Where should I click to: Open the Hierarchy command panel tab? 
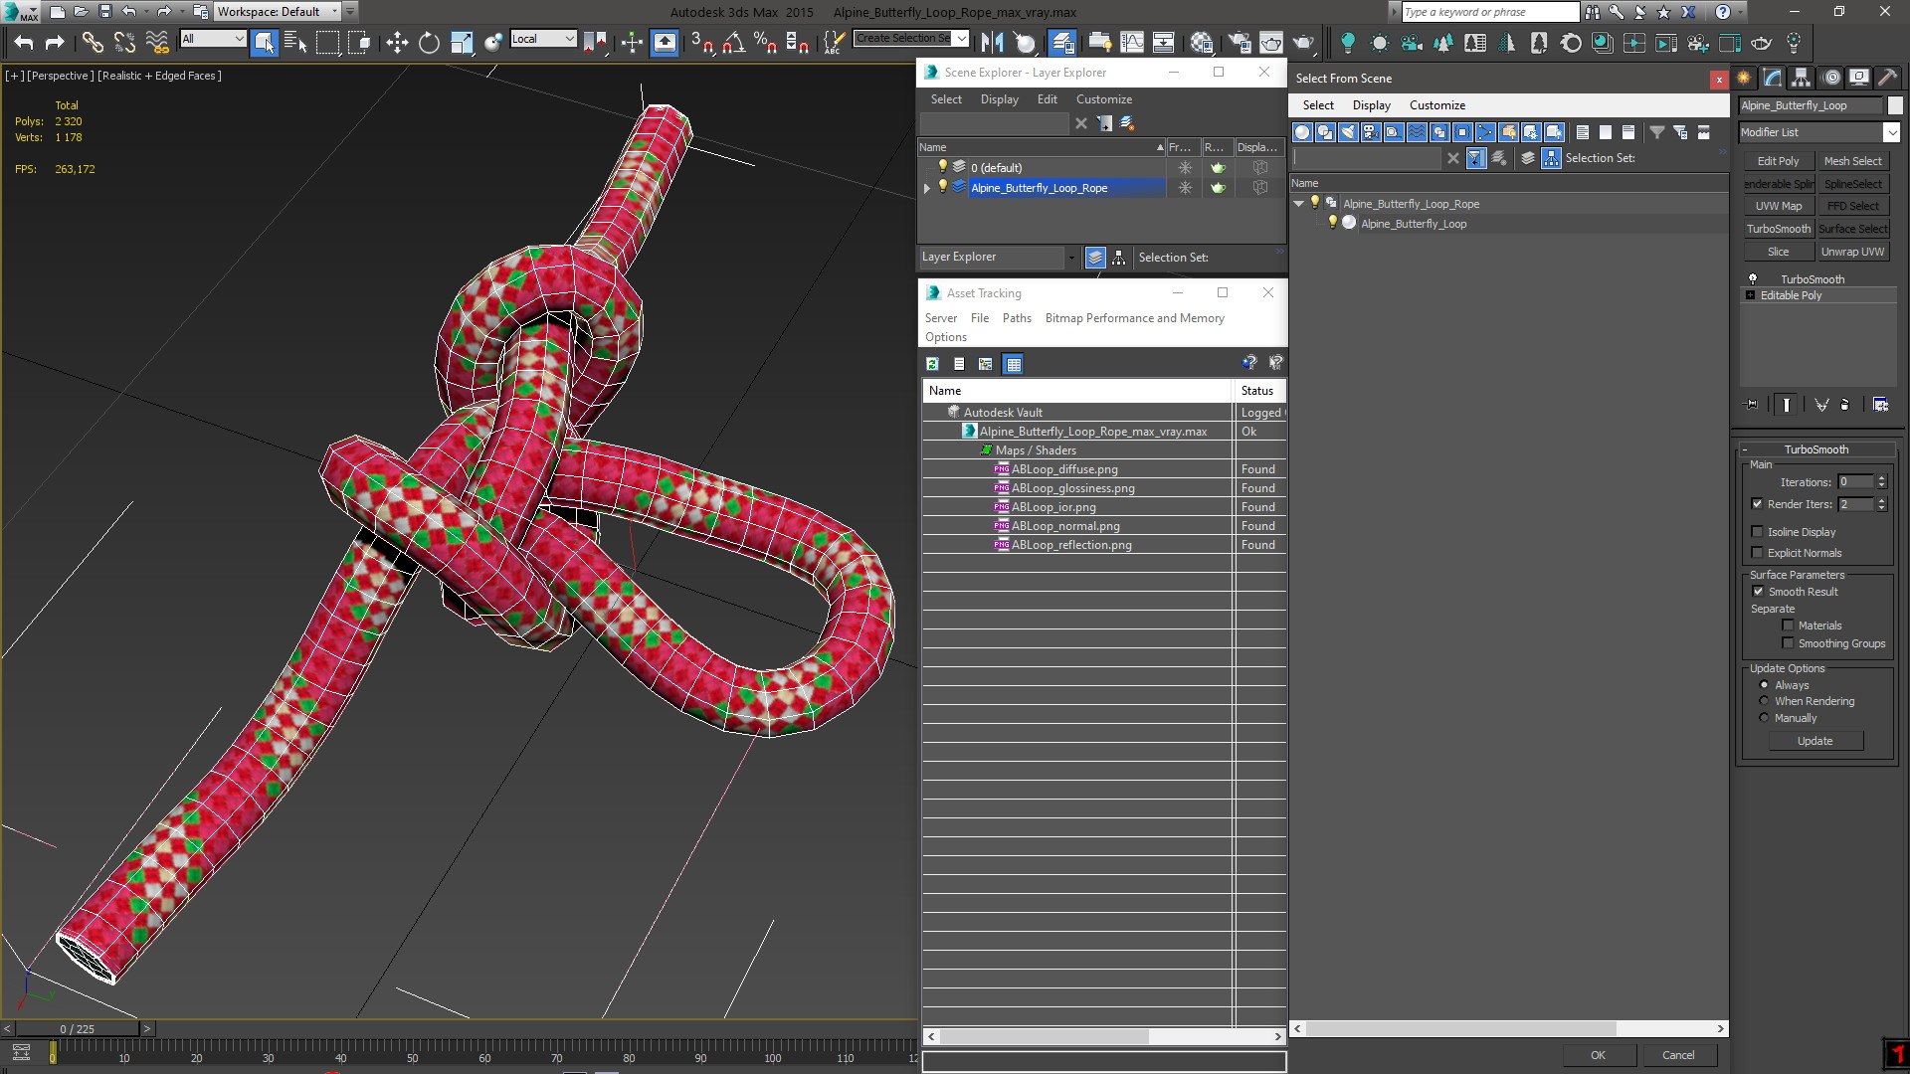1802,78
